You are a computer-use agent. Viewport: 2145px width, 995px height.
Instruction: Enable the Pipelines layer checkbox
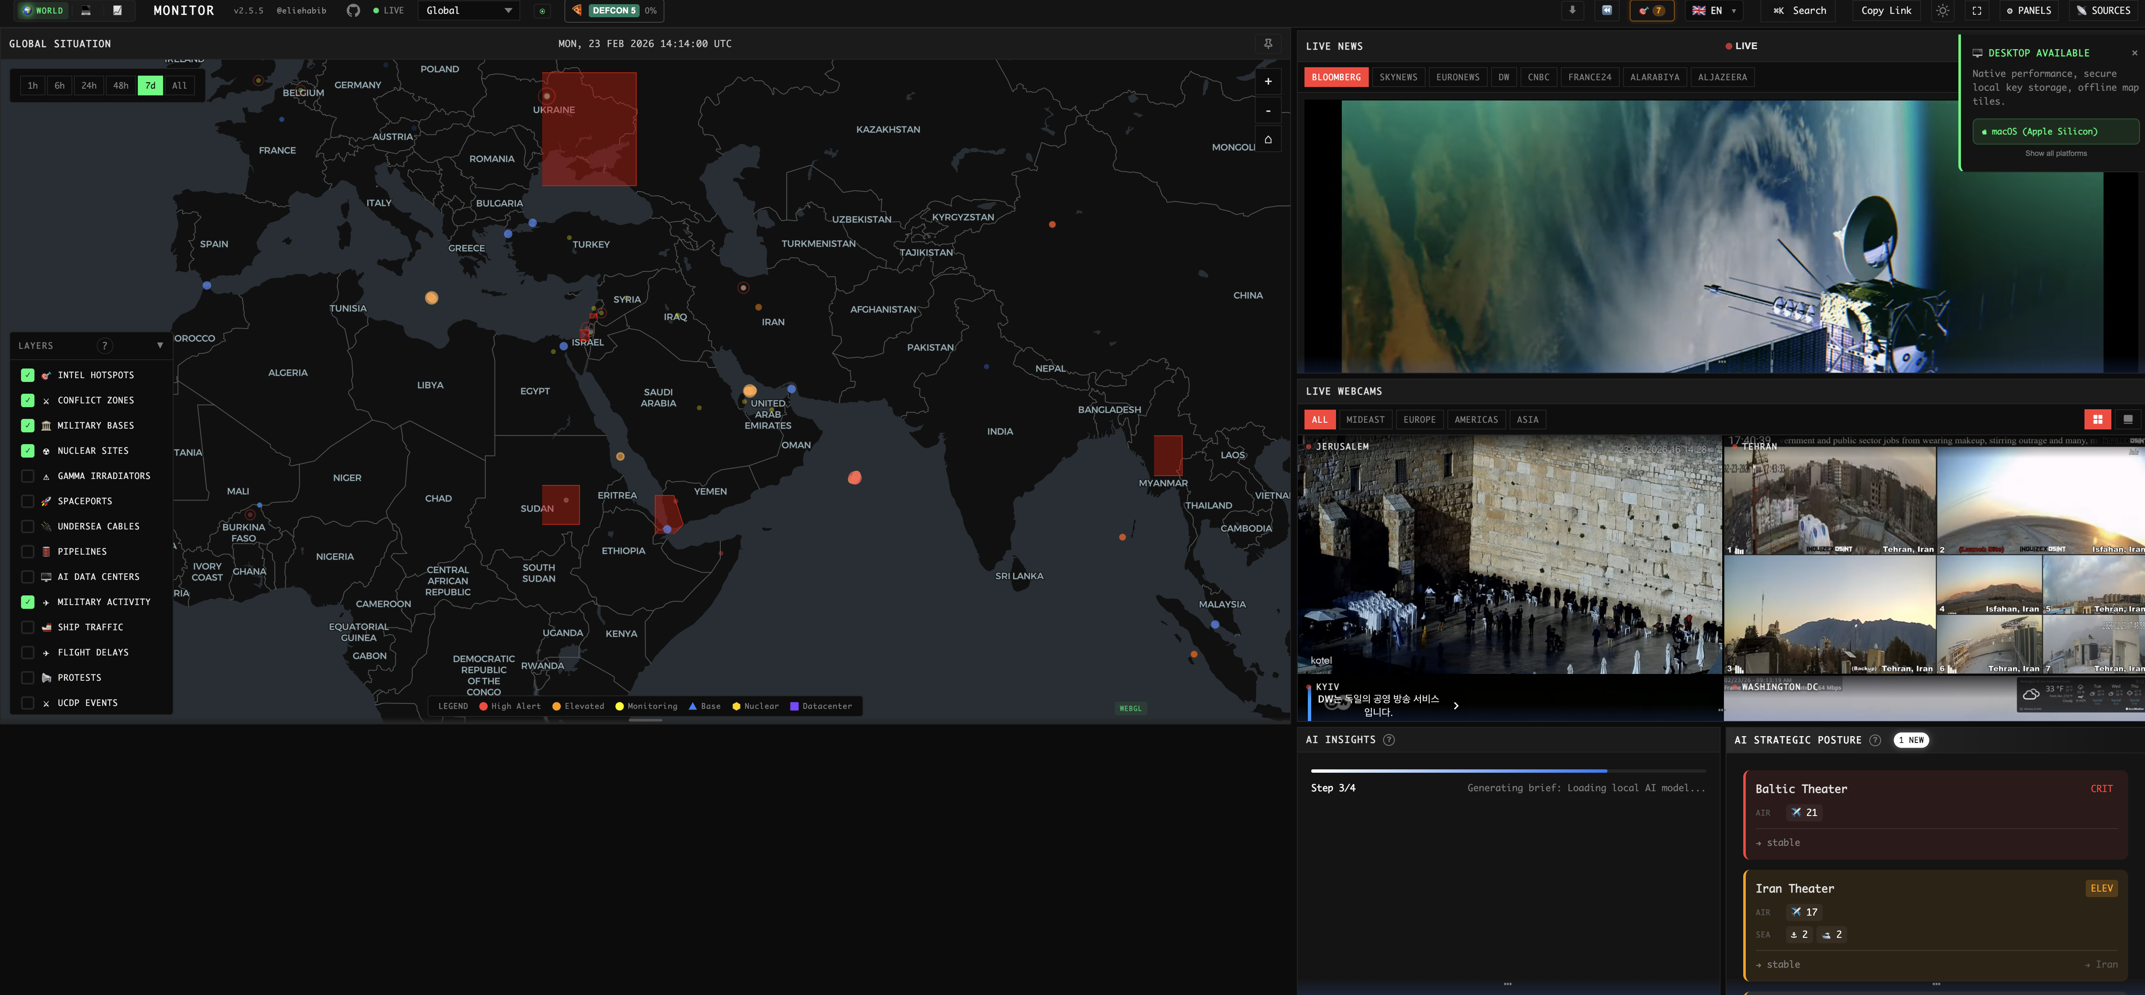(27, 552)
